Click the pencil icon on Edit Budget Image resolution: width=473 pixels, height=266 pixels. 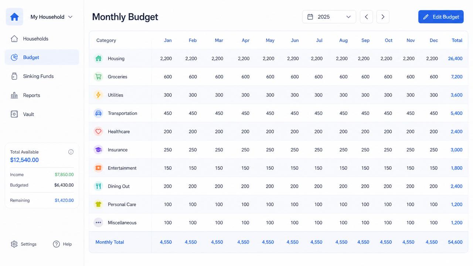tap(426, 17)
